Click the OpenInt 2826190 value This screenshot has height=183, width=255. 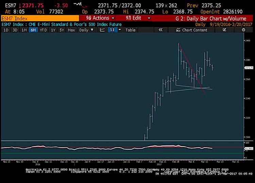click(233, 12)
